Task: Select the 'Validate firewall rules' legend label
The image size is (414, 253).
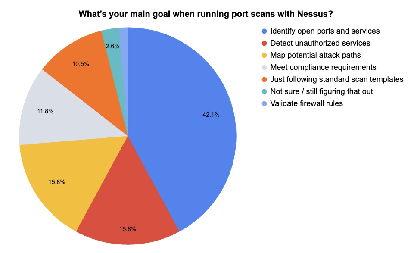Action: [x=306, y=103]
